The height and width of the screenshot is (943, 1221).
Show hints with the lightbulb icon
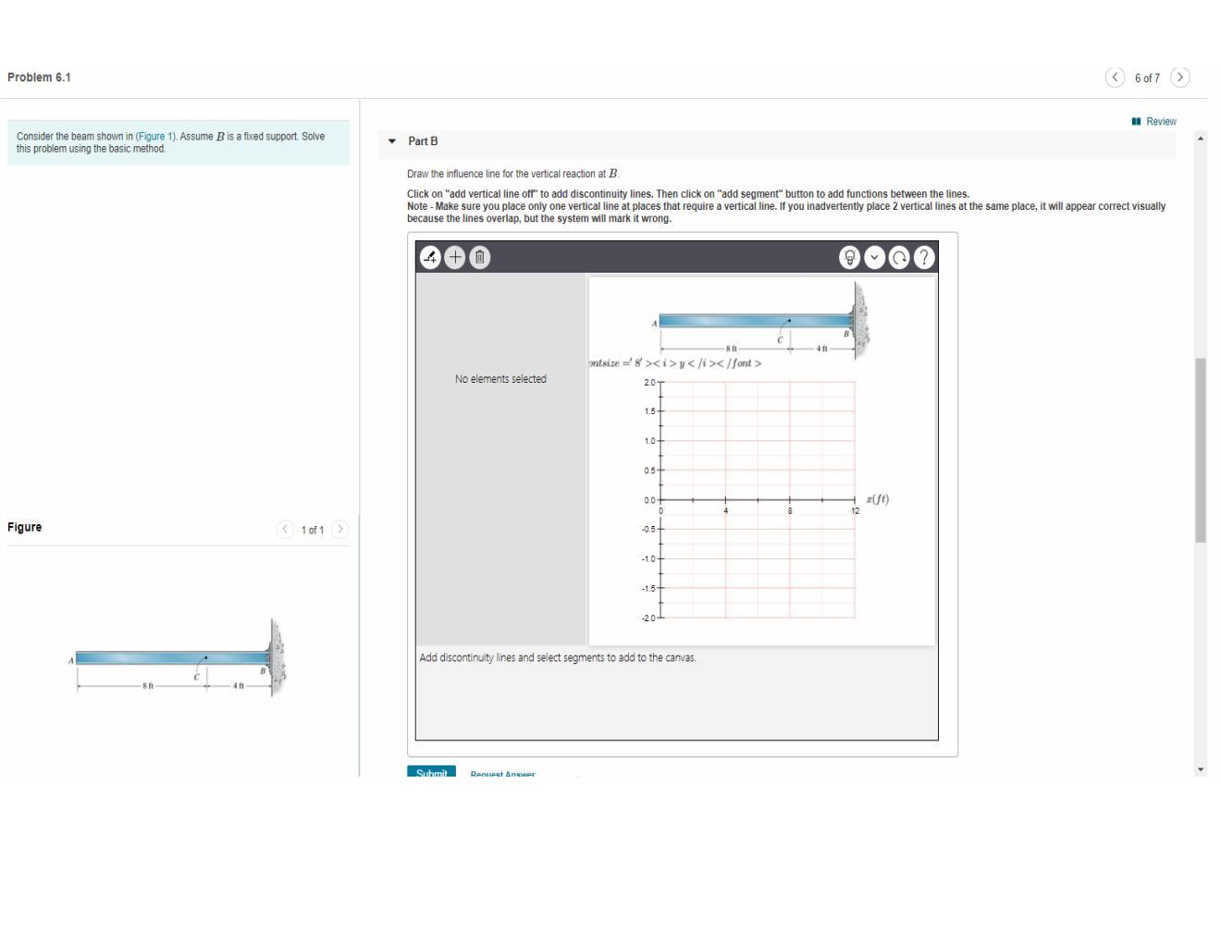[850, 258]
